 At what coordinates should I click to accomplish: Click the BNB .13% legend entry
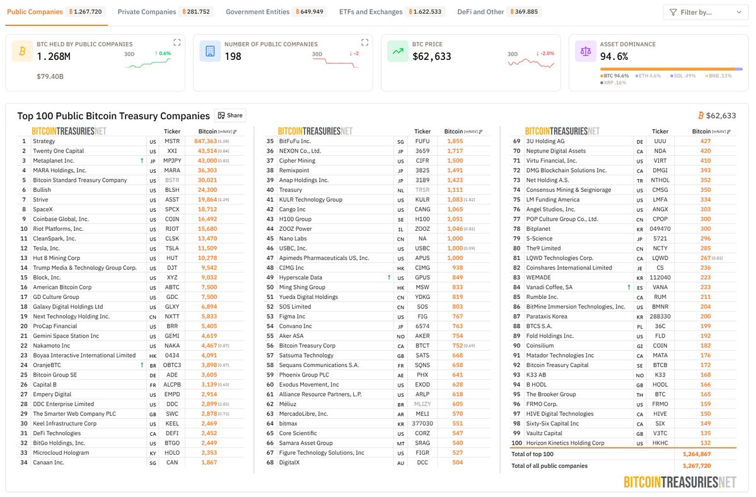click(x=718, y=76)
